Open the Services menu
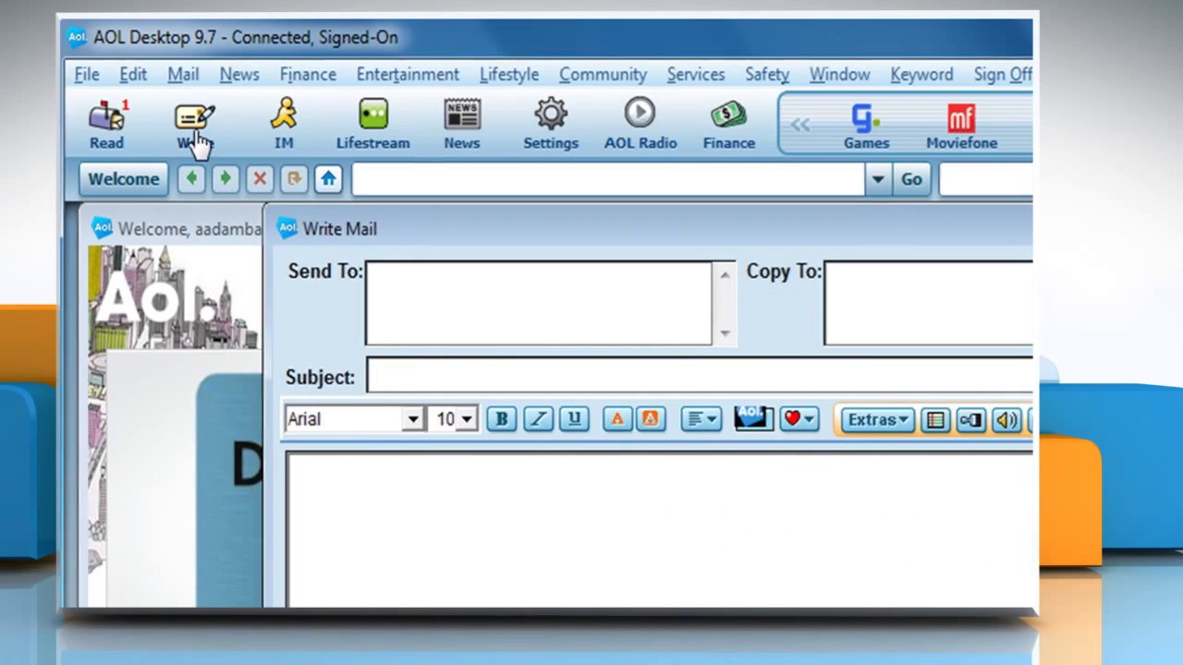The width and height of the screenshot is (1183, 665). [x=696, y=75]
